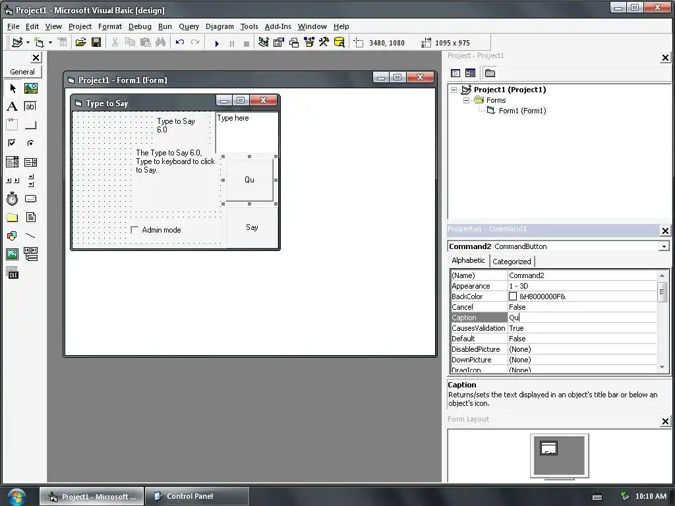Select Form1 (Form1) in project tree
Viewport: 675px width, 506px height.
point(522,111)
